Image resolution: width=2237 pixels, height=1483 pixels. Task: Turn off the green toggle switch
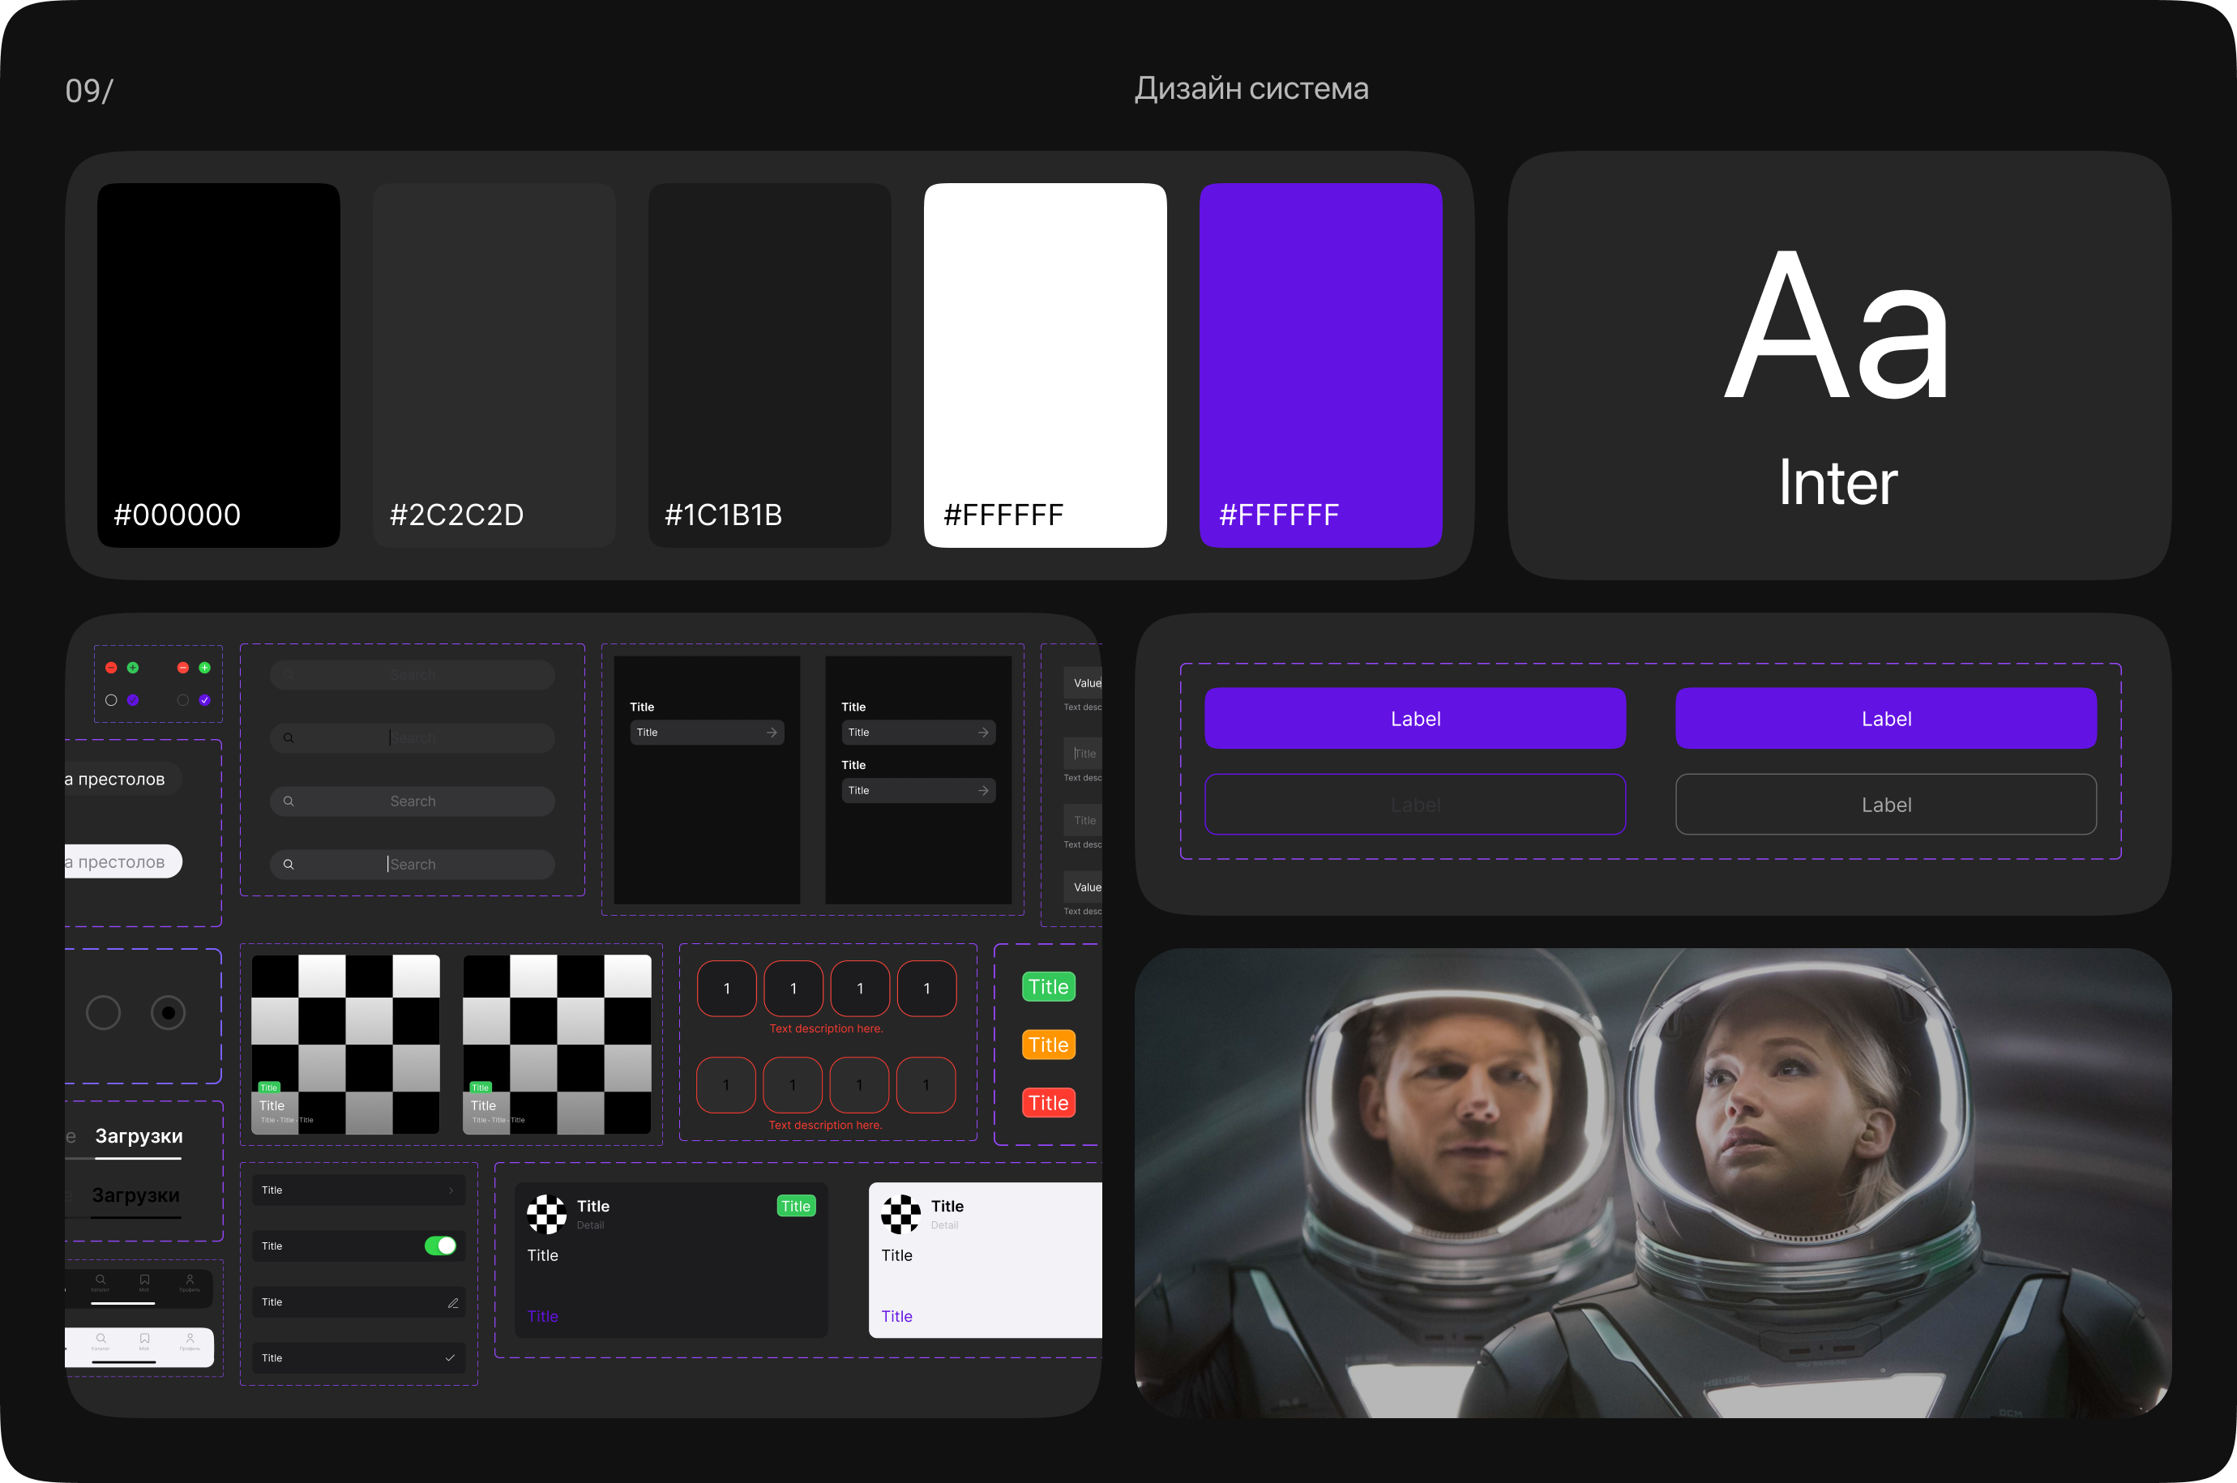click(x=440, y=1246)
